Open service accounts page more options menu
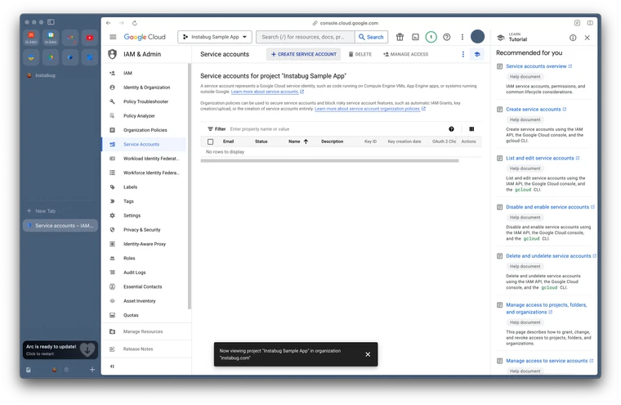Screen dimensions: 621x405 [463, 54]
